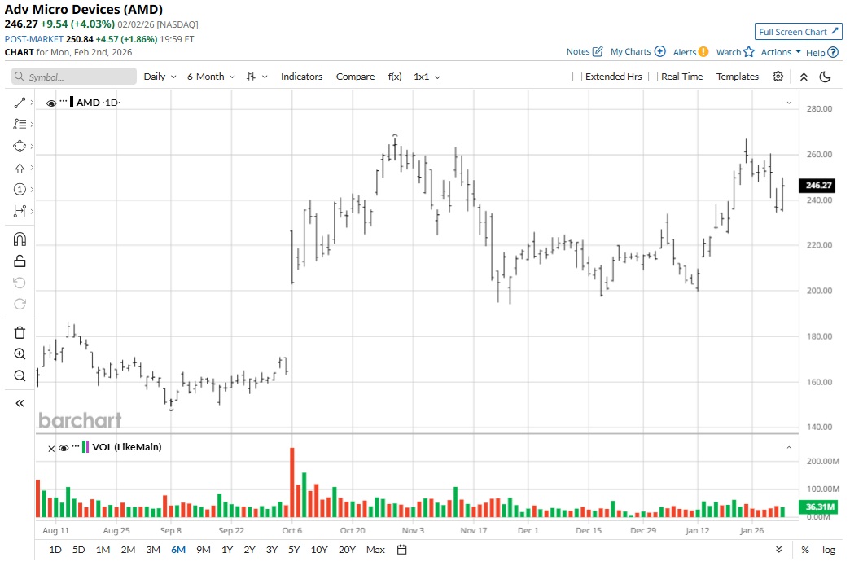Select the 1Y time range
The width and height of the screenshot is (863, 566).
coord(227,550)
